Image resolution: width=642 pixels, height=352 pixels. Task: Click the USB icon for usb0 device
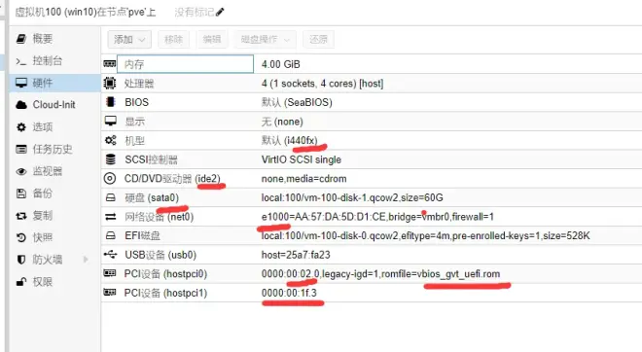[110, 255]
